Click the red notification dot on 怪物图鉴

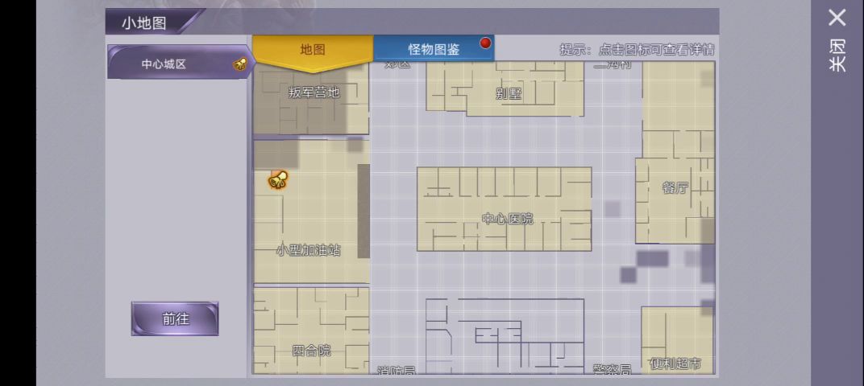click(x=485, y=43)
